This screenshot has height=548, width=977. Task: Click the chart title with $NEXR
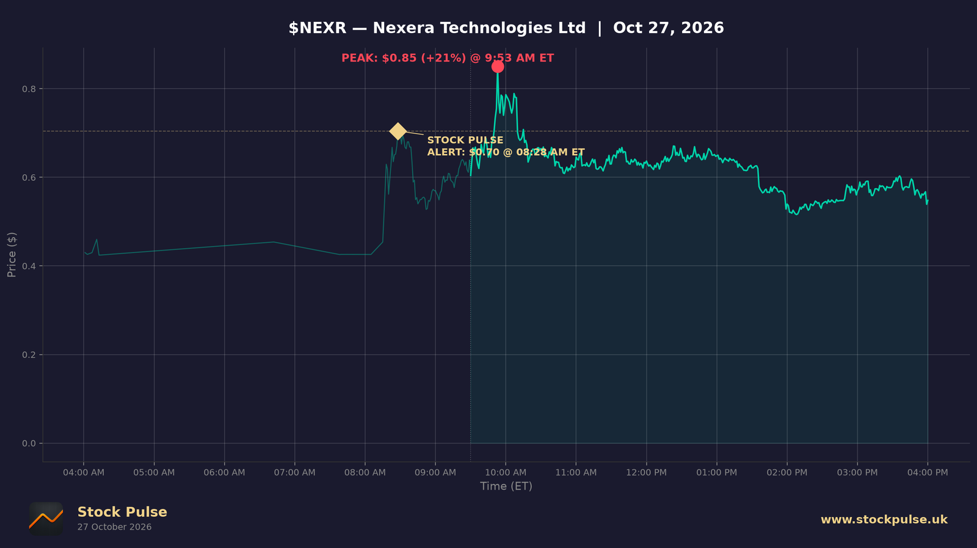click(506, 28)
